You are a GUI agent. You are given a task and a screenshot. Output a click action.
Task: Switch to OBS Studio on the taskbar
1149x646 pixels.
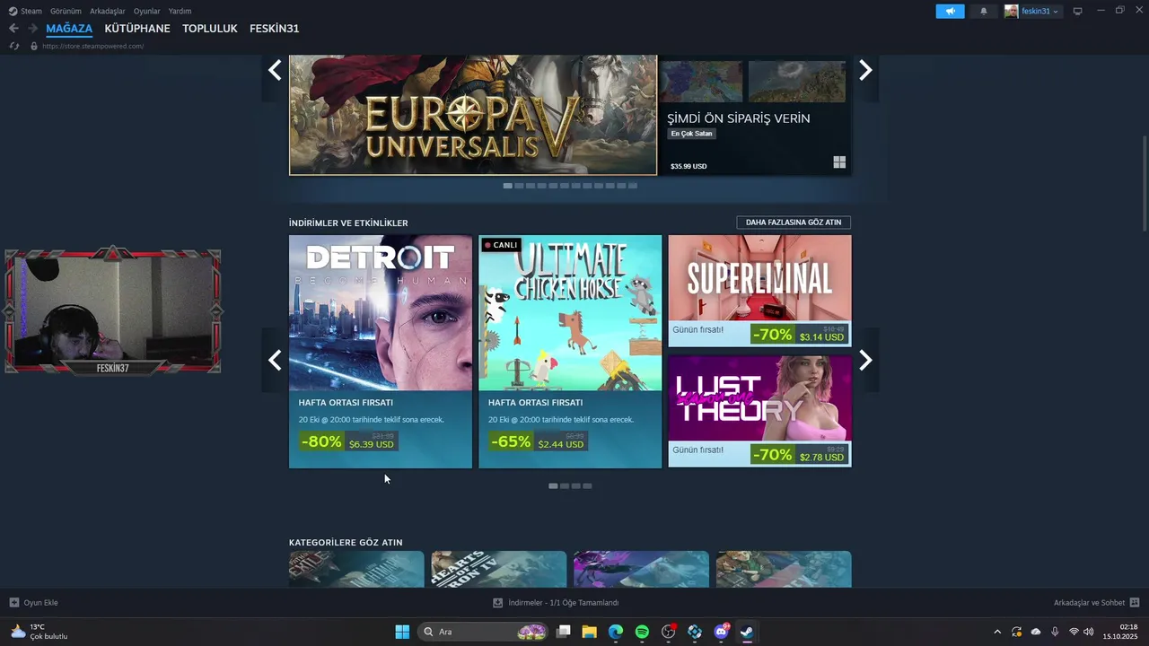point(668,632)
